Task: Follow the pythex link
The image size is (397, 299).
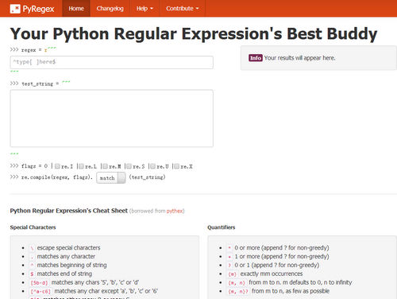Action: tap(175, 211)
